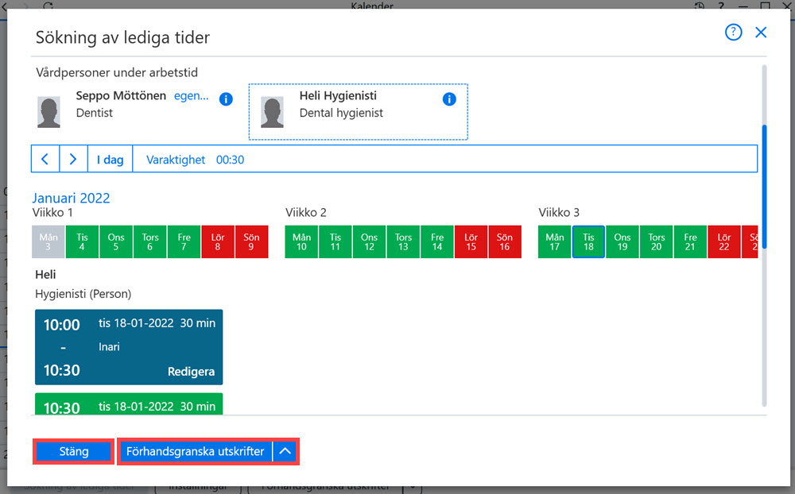Viewport: 795px width, 494px height.
Task: Select Tis 4 day cell
Action: [x=82, y=241]
